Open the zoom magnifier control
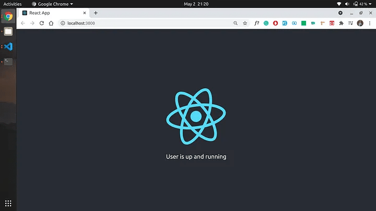The image size is (376, 211). pyautogui.click(x=236, y=23)
